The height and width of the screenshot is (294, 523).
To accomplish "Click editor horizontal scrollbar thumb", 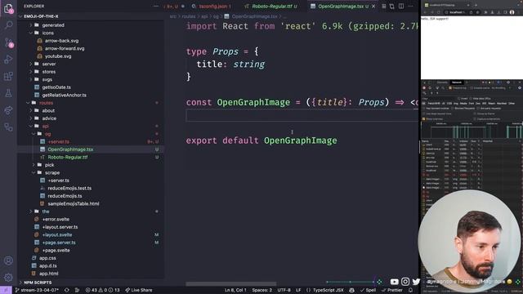I will tap(230, 283).
